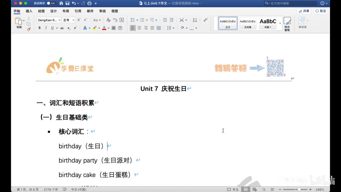Click the search in document field
Viewport: 341px width, 192px height.
pyautogui.click(x=291, y=3)
